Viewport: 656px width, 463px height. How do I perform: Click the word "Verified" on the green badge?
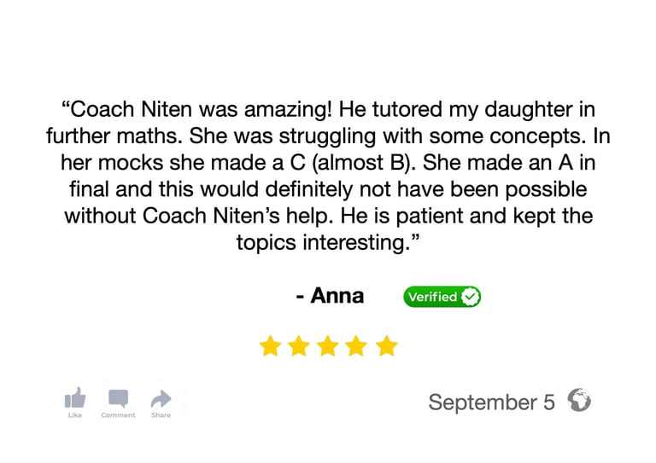432,297
